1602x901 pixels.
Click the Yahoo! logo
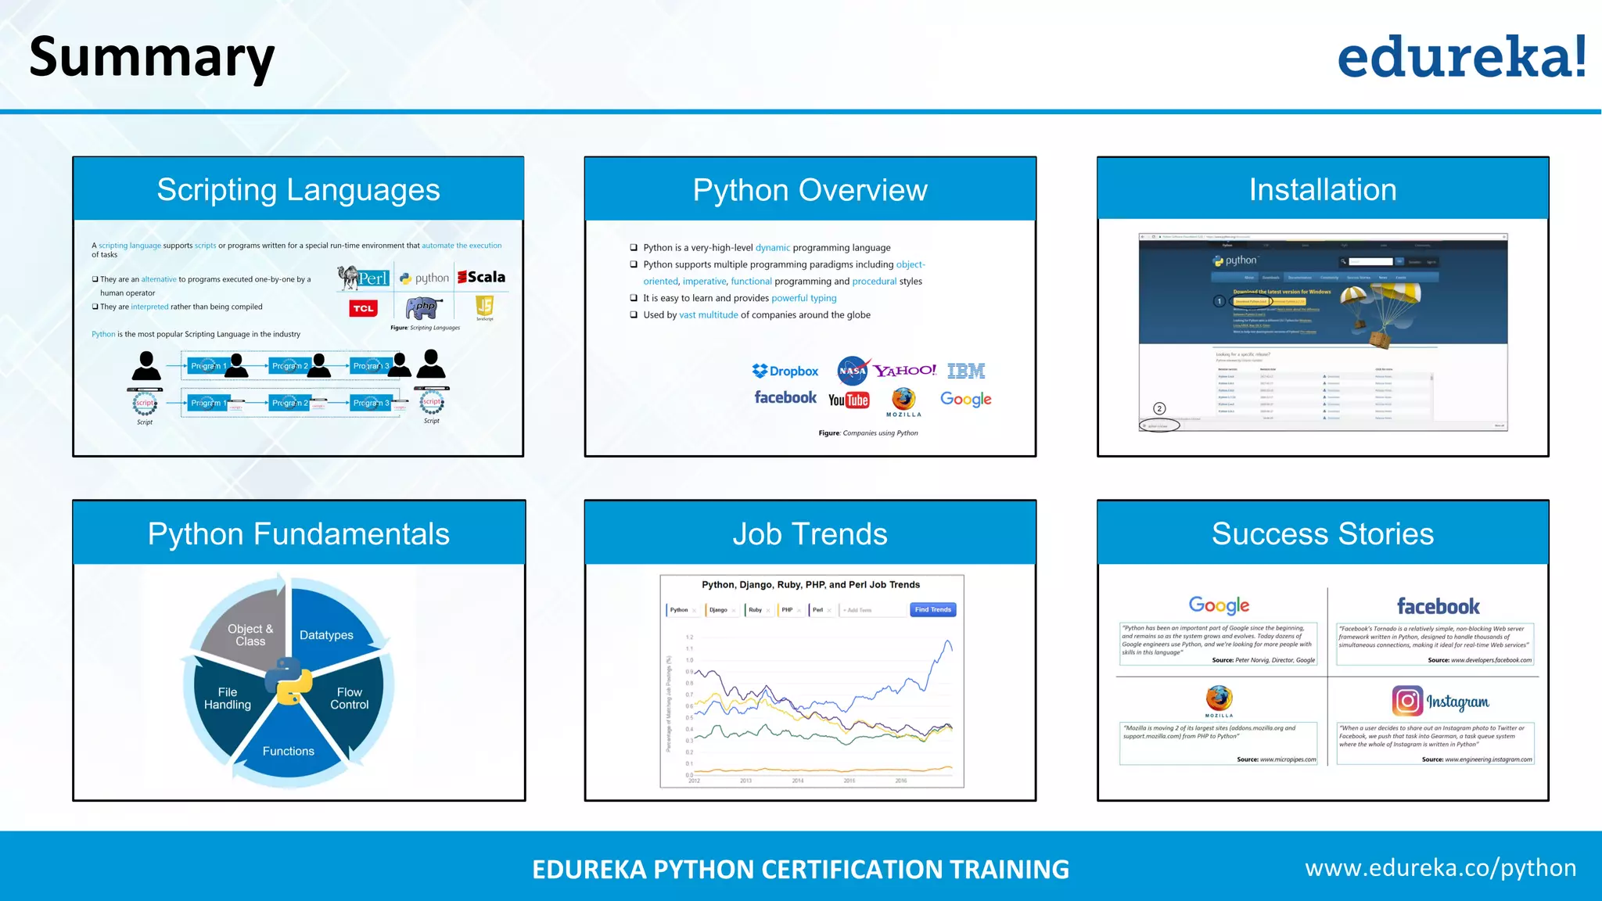(x=905, y=370)
